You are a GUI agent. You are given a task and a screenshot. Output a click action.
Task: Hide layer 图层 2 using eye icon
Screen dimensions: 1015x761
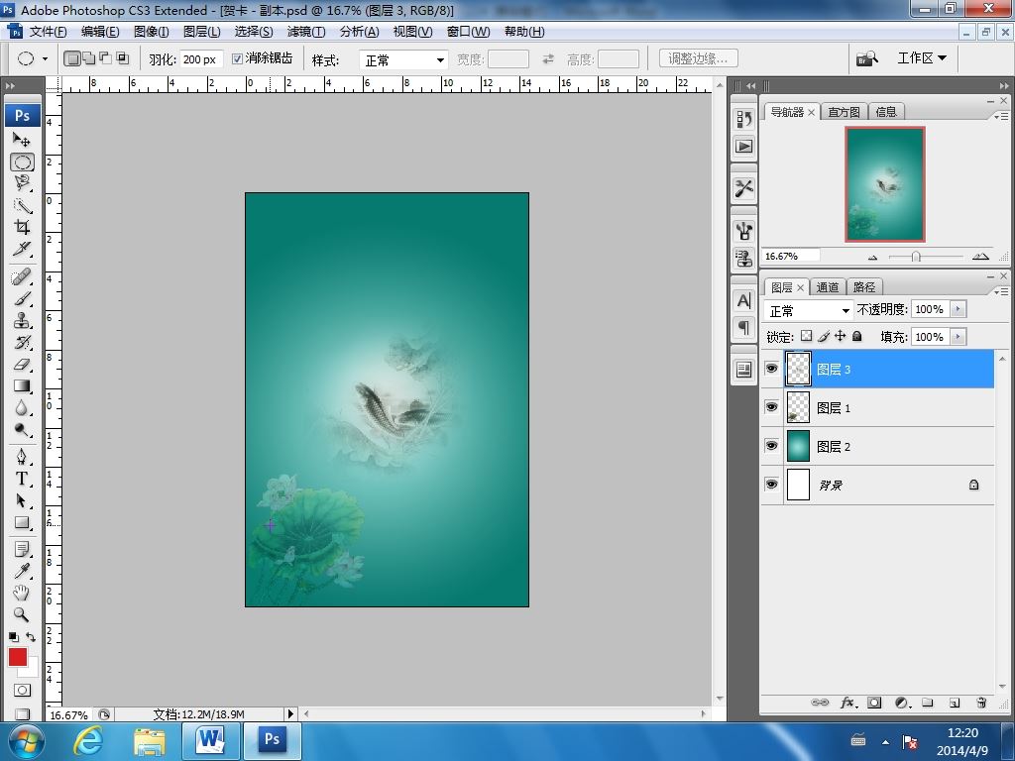[772, 446]
